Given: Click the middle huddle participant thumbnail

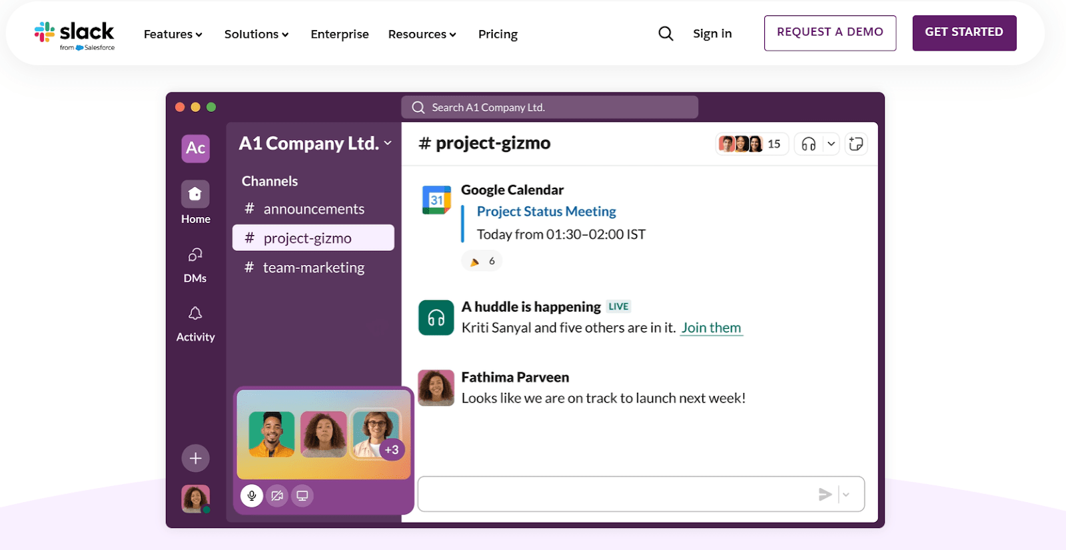Looking at the screenshot, I should pos(324,434).
